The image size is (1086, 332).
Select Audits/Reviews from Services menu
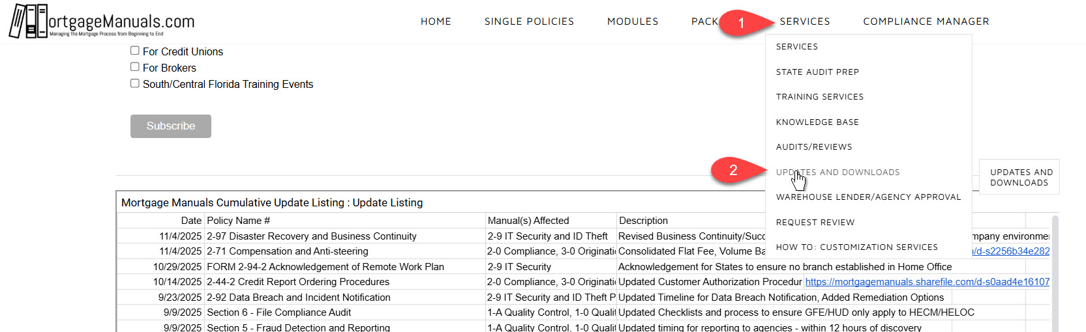pyautogui.click(x=814, y=147)
